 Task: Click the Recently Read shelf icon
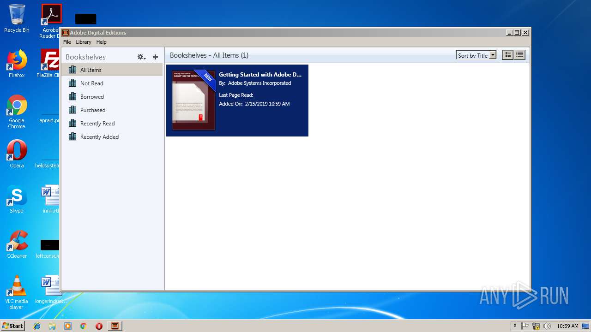pos(72,123)
